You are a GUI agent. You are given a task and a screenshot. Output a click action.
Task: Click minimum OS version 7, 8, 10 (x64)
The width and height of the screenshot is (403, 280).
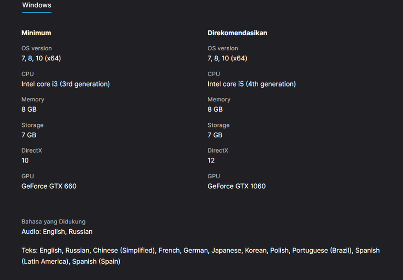coord(41,58)
